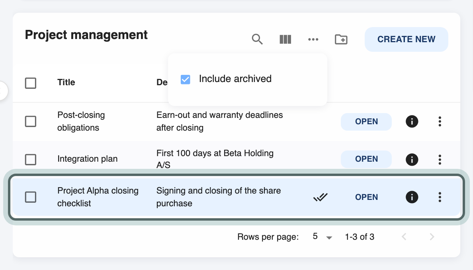The height and width of the screenshot is (270, 473).
Task: Select Project Alpha closing checklist checkbox
Action: pos(31,197)
